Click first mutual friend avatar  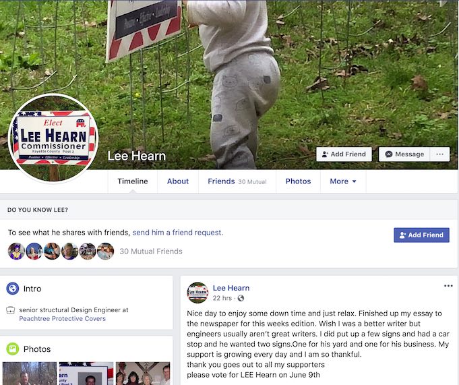click(16, 251)
